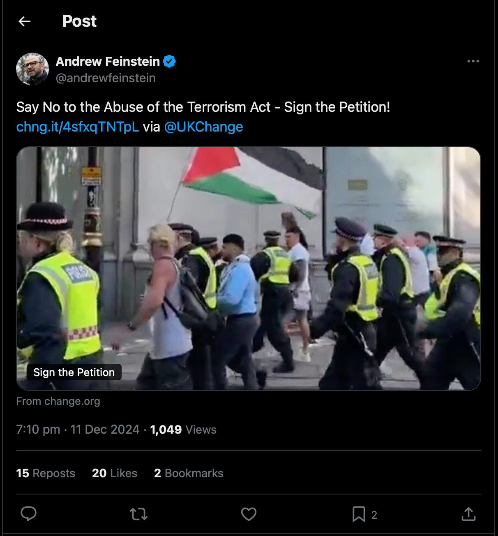Open the From change.org source link
Screen dimensions: 498x536
click(58, 401)
